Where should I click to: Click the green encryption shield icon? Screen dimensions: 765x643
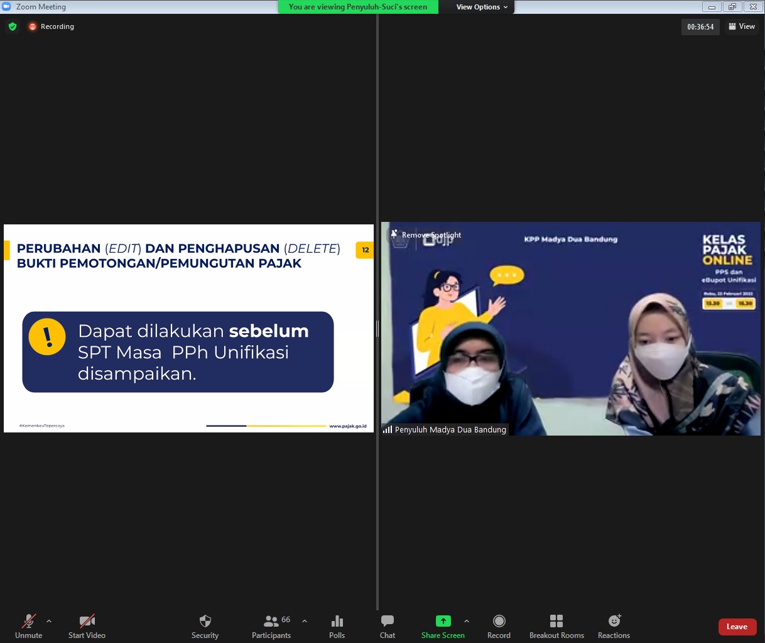(13, 26)
